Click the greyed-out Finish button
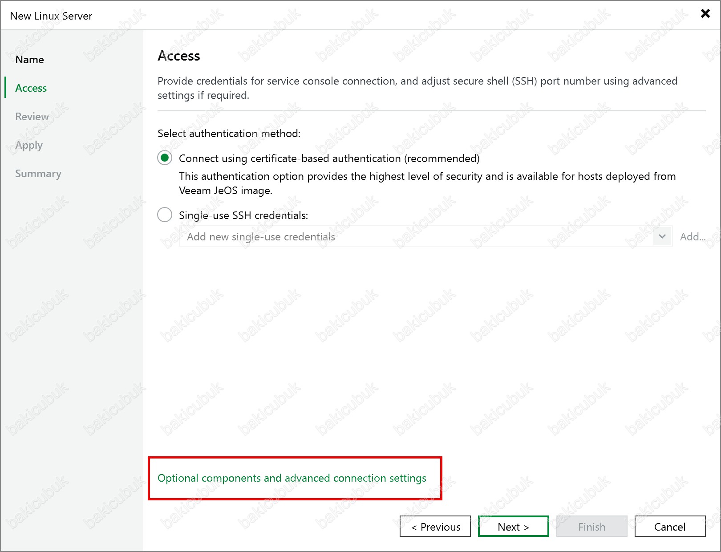Image resolution: width=721 pixels, height=552 pixels. (x=591, y=527)
